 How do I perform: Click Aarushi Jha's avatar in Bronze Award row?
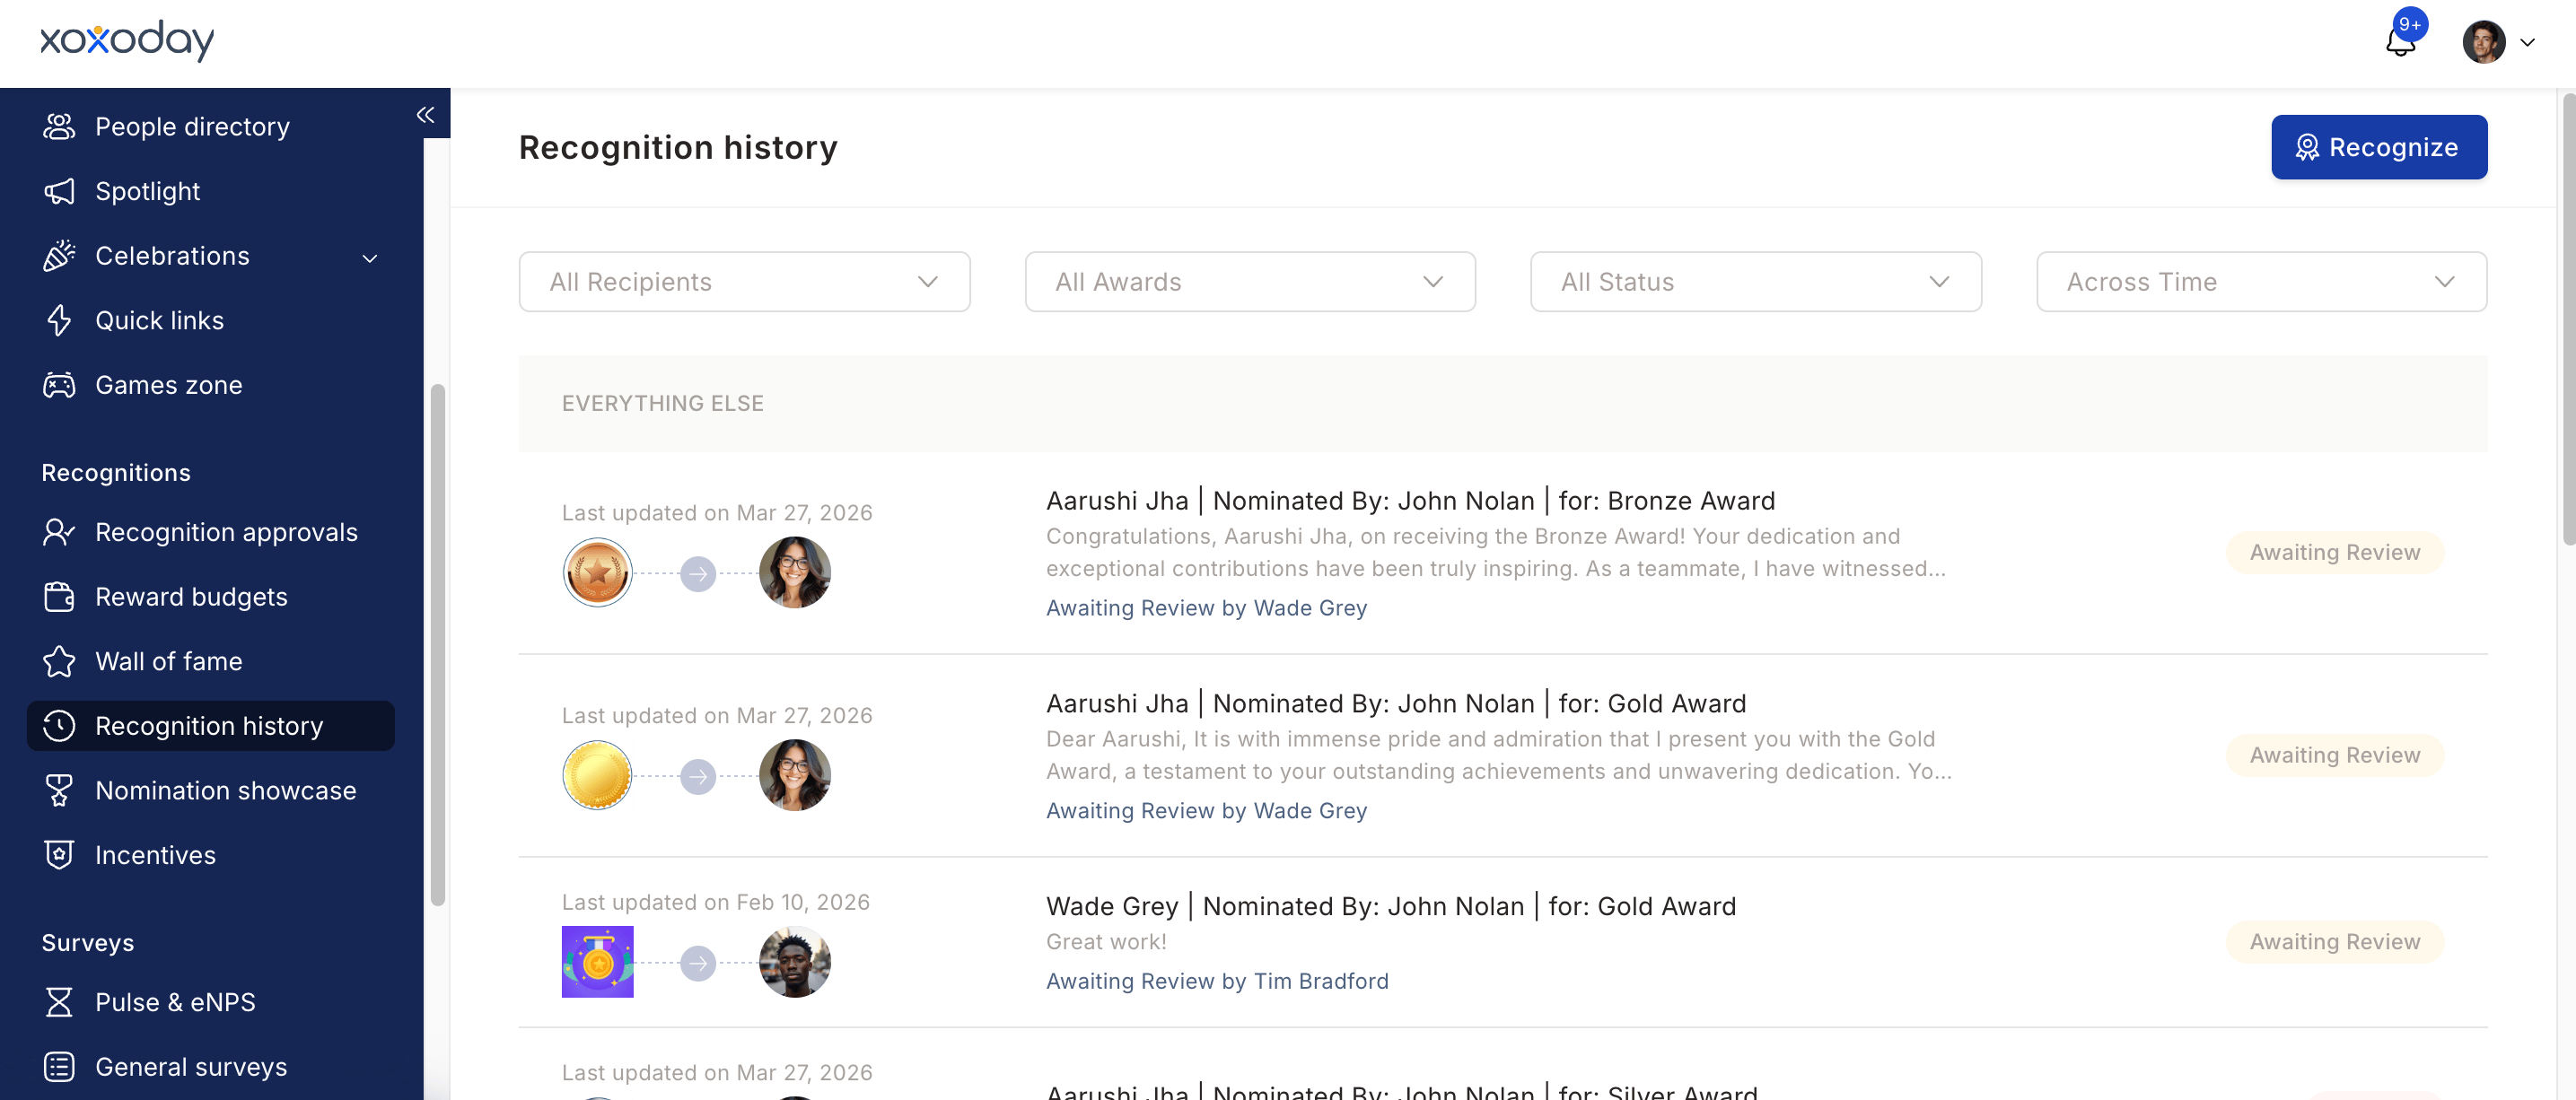point(795,573)
